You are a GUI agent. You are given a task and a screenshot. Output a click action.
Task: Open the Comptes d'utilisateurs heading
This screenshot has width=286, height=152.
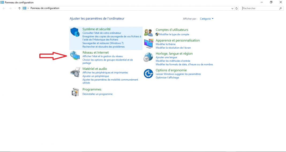(x=172, y=30)
